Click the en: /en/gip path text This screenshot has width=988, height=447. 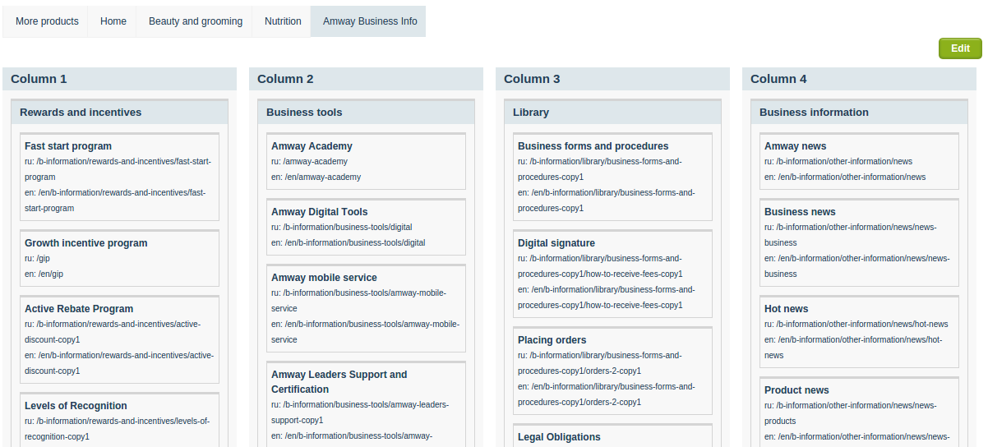coord(44,274)
